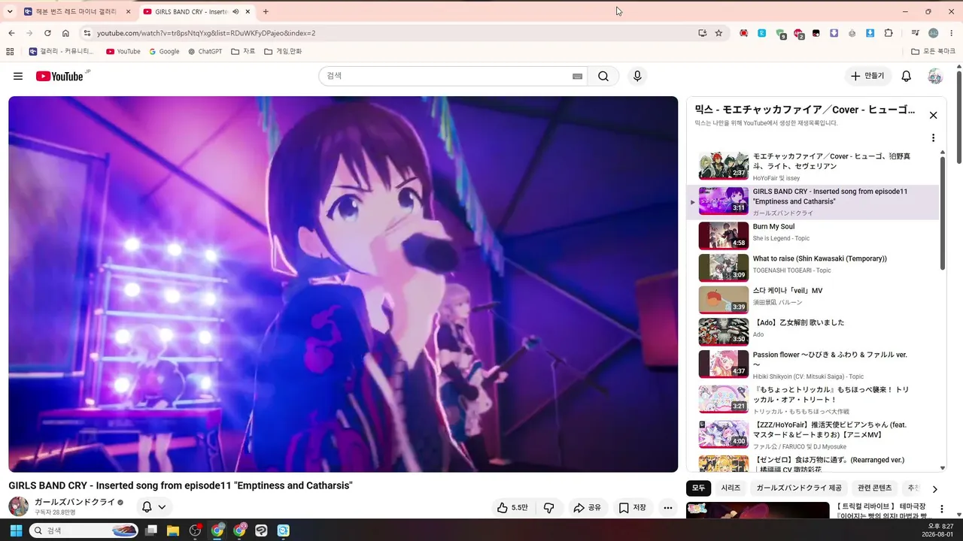Close the mix playlist panel
The image size is (963, 541).
click(x=933, y=115)
